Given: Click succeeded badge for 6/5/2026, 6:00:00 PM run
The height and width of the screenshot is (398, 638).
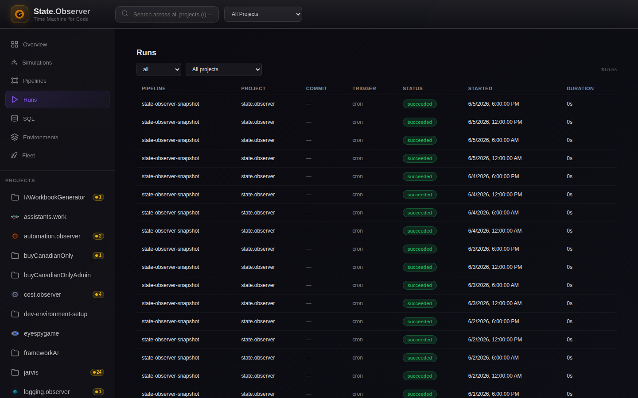Looking at the screenshot, I should pos(420,104).
